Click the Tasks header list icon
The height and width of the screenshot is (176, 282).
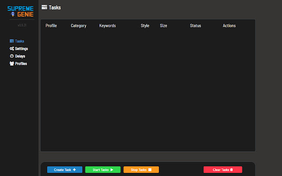click(44, 7)
